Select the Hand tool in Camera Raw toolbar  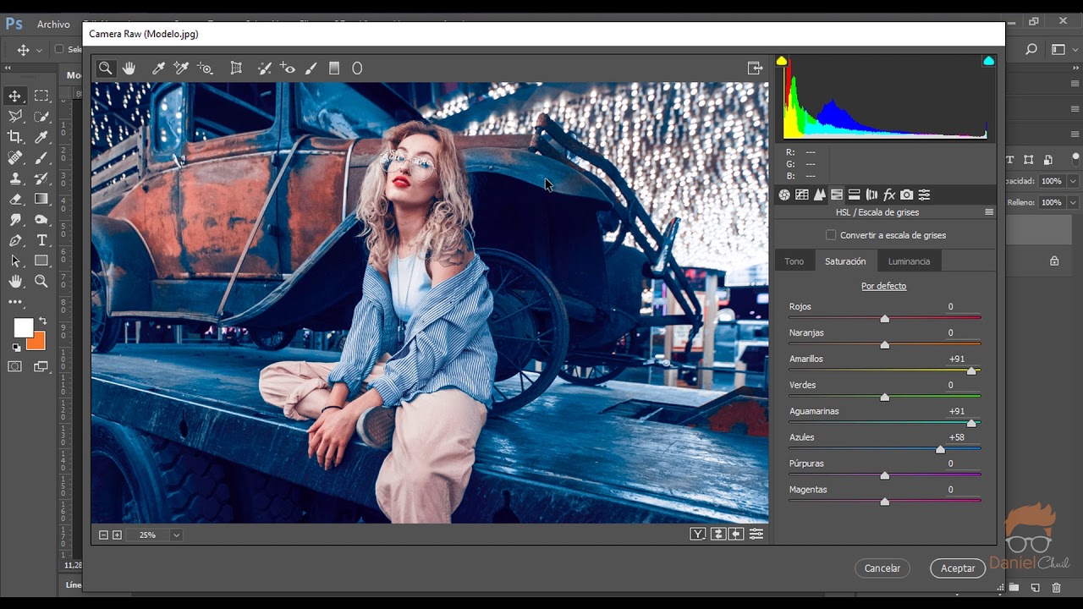tap(129, 69)
